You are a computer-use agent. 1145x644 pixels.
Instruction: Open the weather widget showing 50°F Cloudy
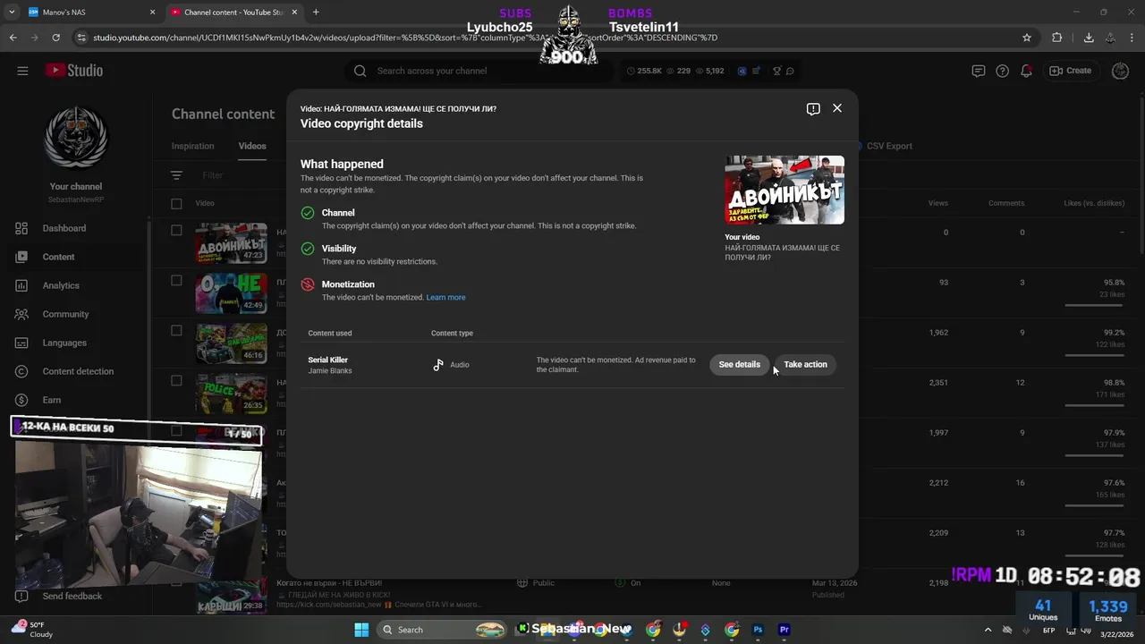tap(33, 630)
